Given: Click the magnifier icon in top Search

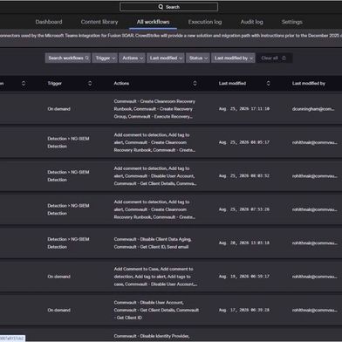Looking at the screenshot, I should point(161,7).
